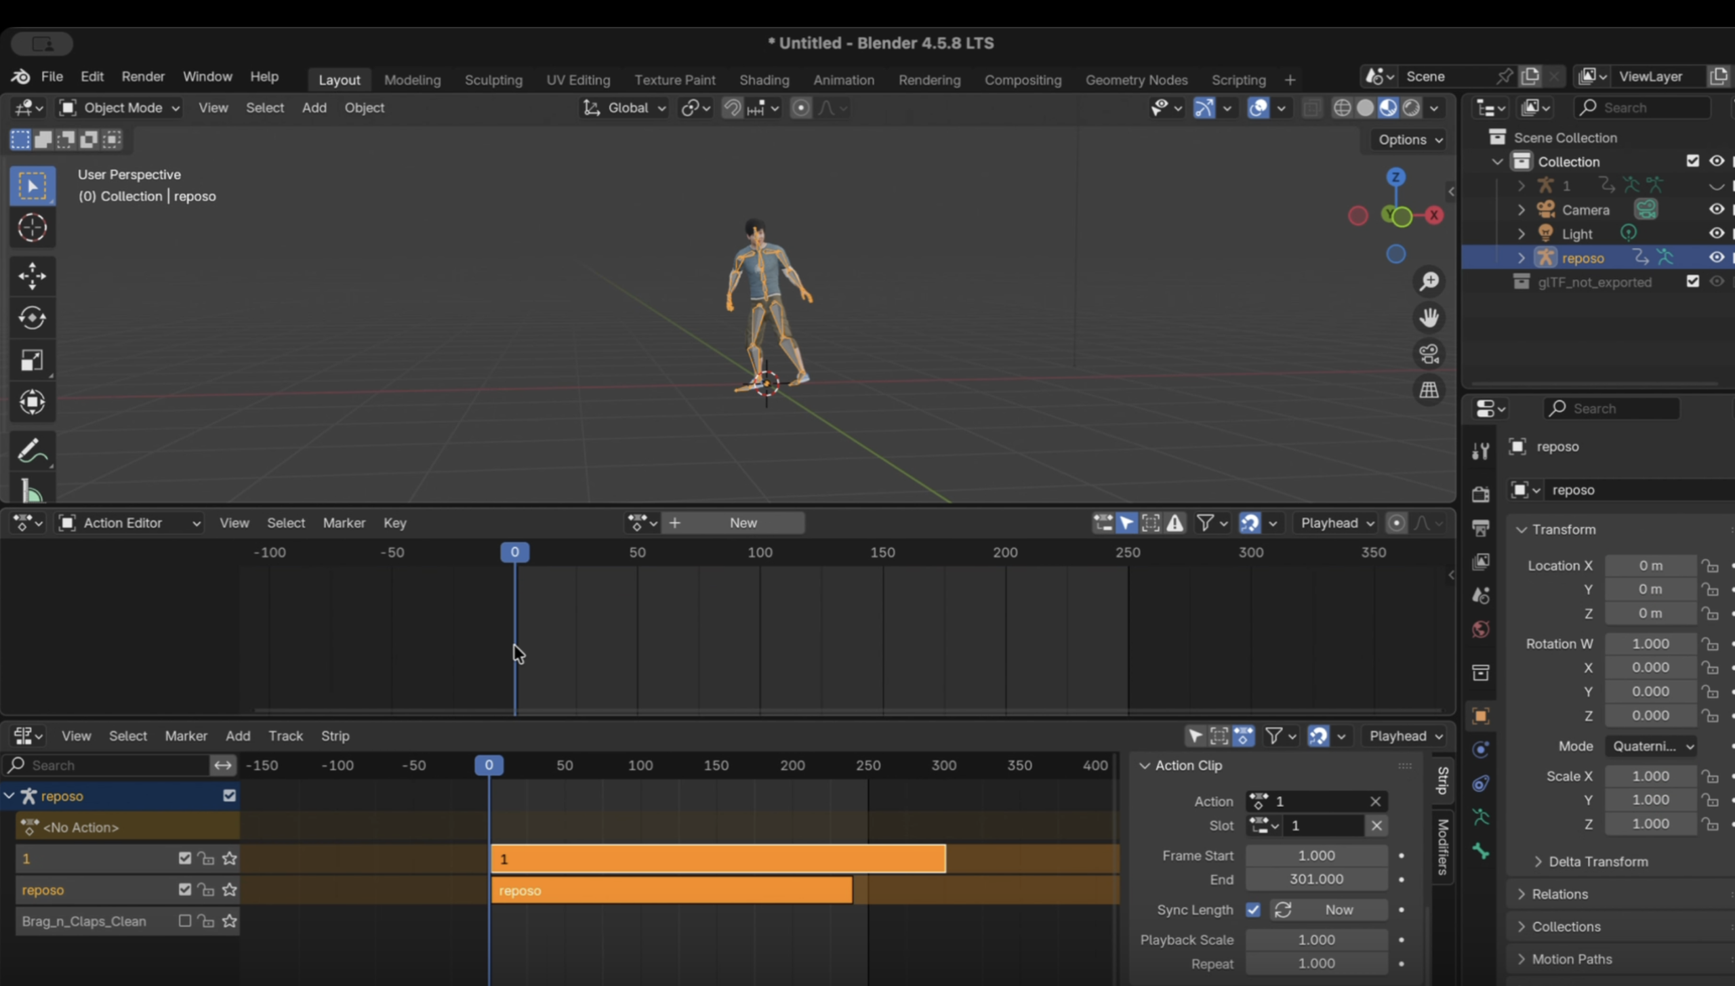The image size is (1735, 986).
Task: Select the orange reposo NLA strip
Action: click(671, 890)
